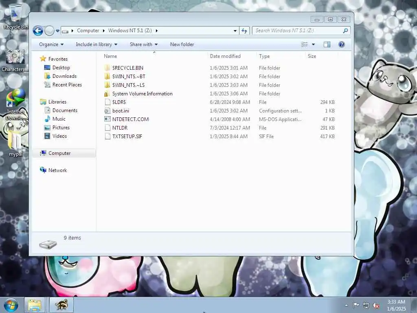Select the $RECYCLE.BIN folder icon
417x313 pixels.
(x=107, y=68)
